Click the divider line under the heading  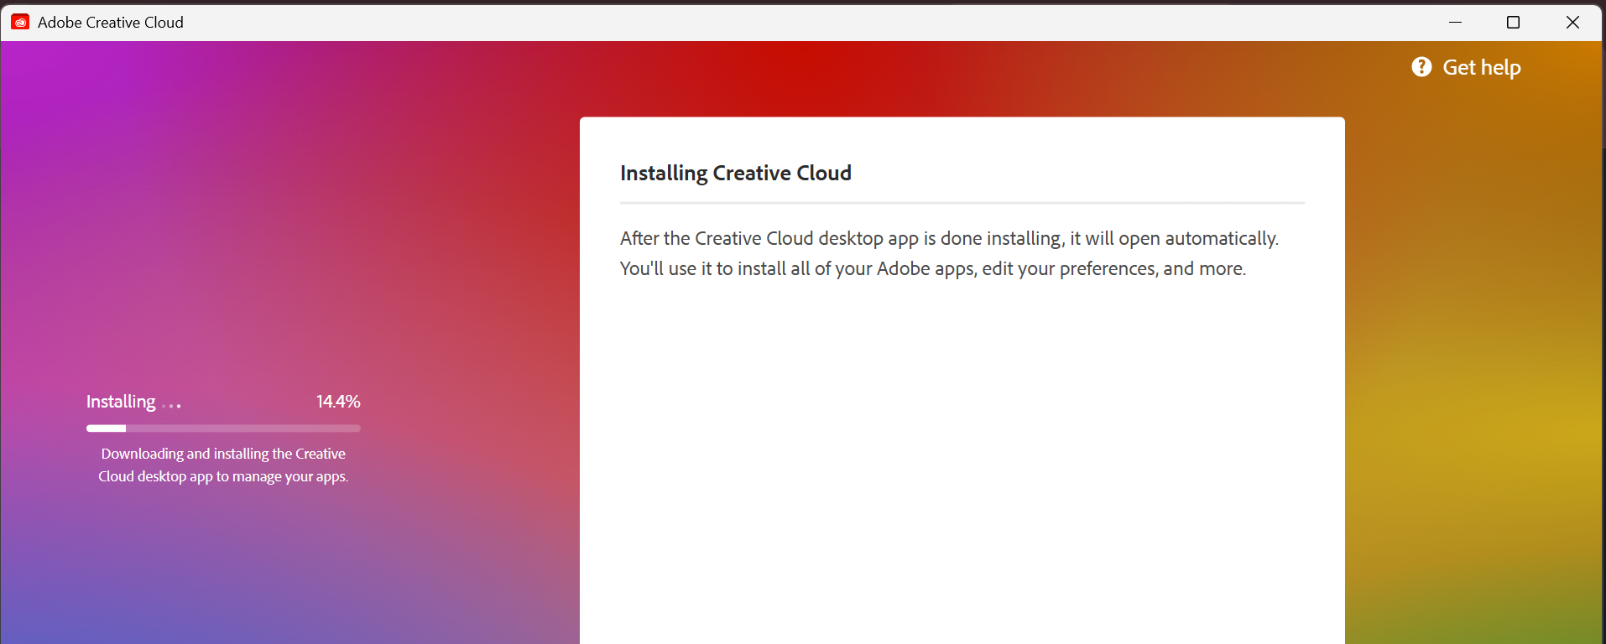pyautogui.click(x=962, y=203)
